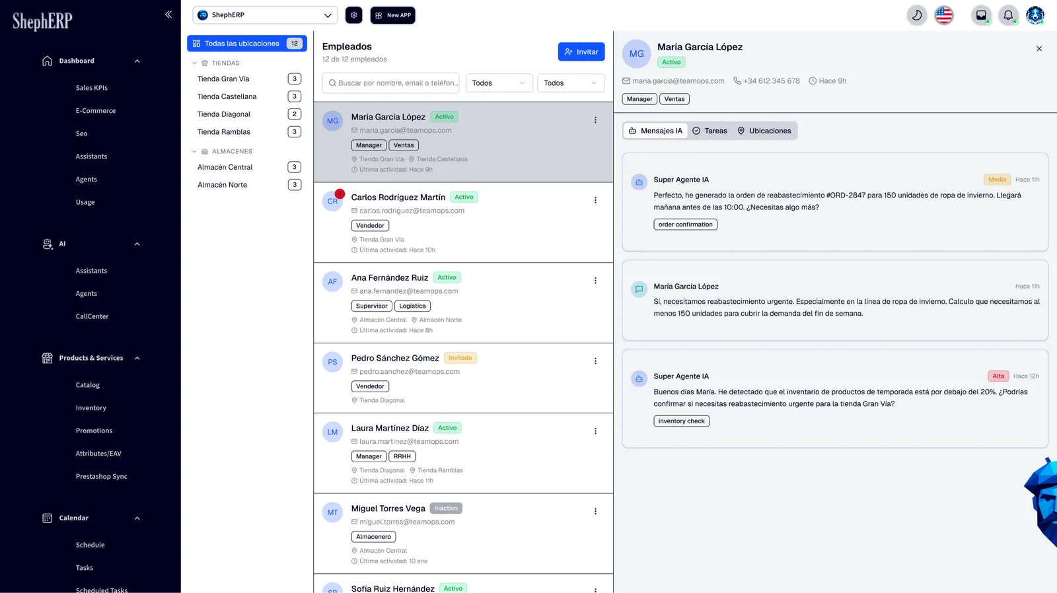
Task: Open options menu for Carlos Rodríguez Martín
Action: [595, 200]
